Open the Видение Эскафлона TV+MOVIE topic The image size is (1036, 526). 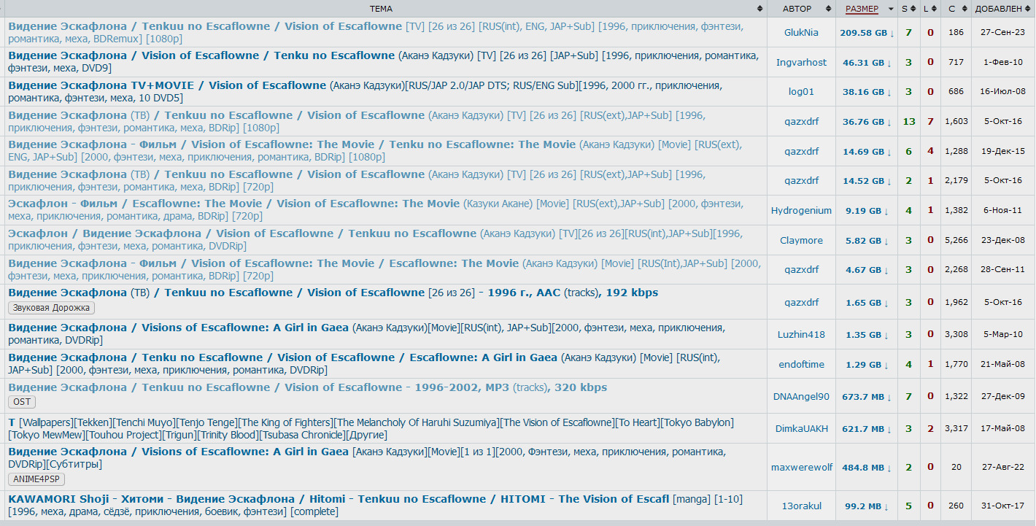(167, 85)
